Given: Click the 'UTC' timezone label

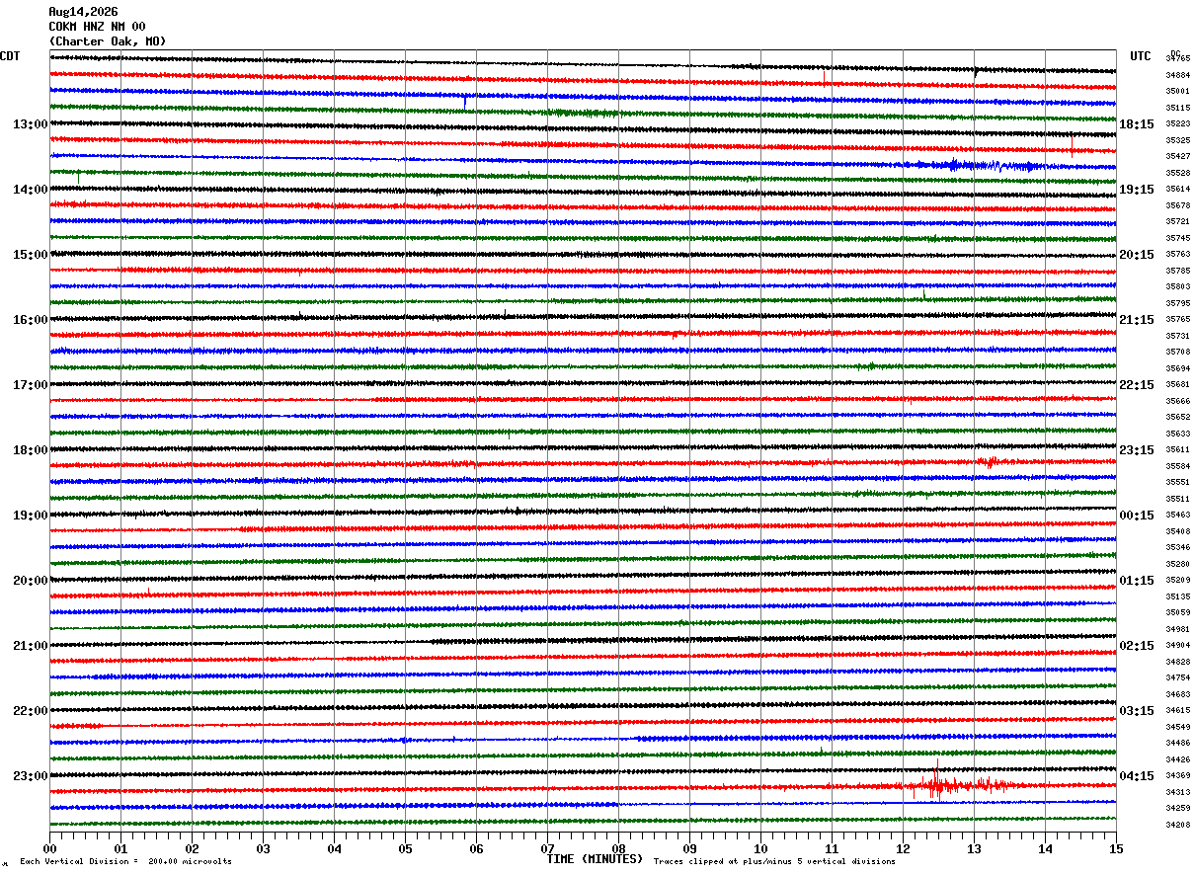Looking at the screenshot, I should click(1141, 56).
